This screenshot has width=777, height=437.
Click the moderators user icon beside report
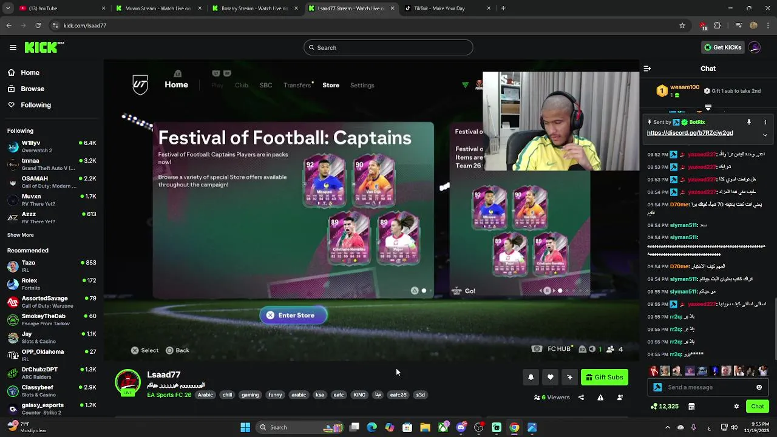[x=620, y=398]
